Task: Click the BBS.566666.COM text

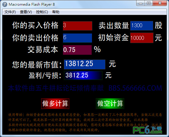Action: [135, 88]
